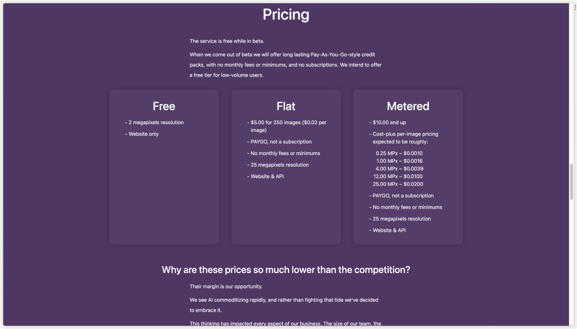
Task: Click the scrollbar track below the thumb
Action: [571, 263]
